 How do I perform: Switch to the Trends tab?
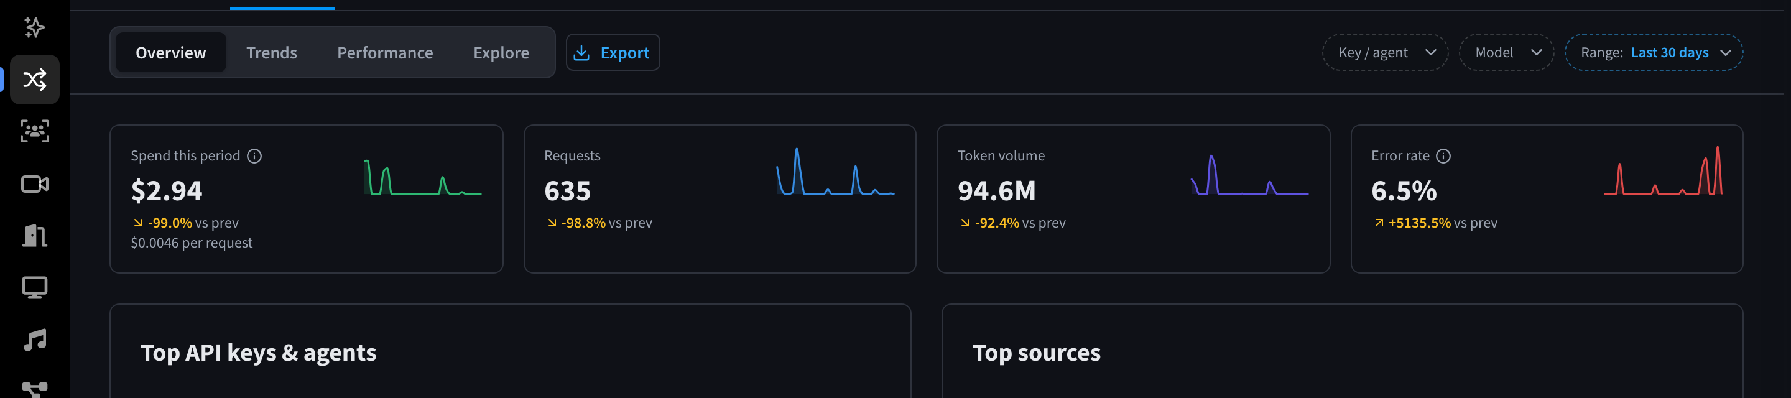pos(271,52)
